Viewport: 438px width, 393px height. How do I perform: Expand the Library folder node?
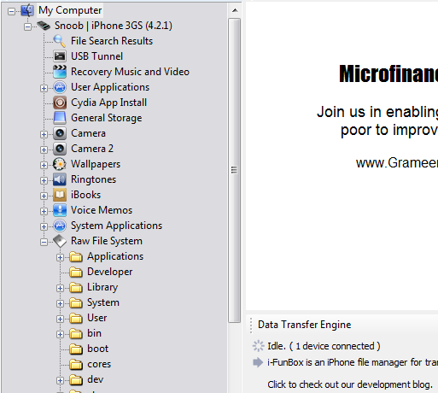point(60,288)
